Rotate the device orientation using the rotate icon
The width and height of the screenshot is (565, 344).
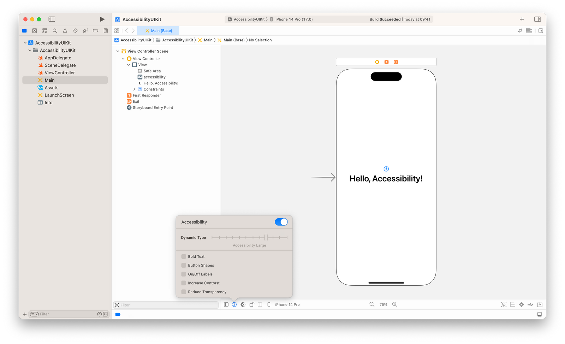[x=251, y=304]
